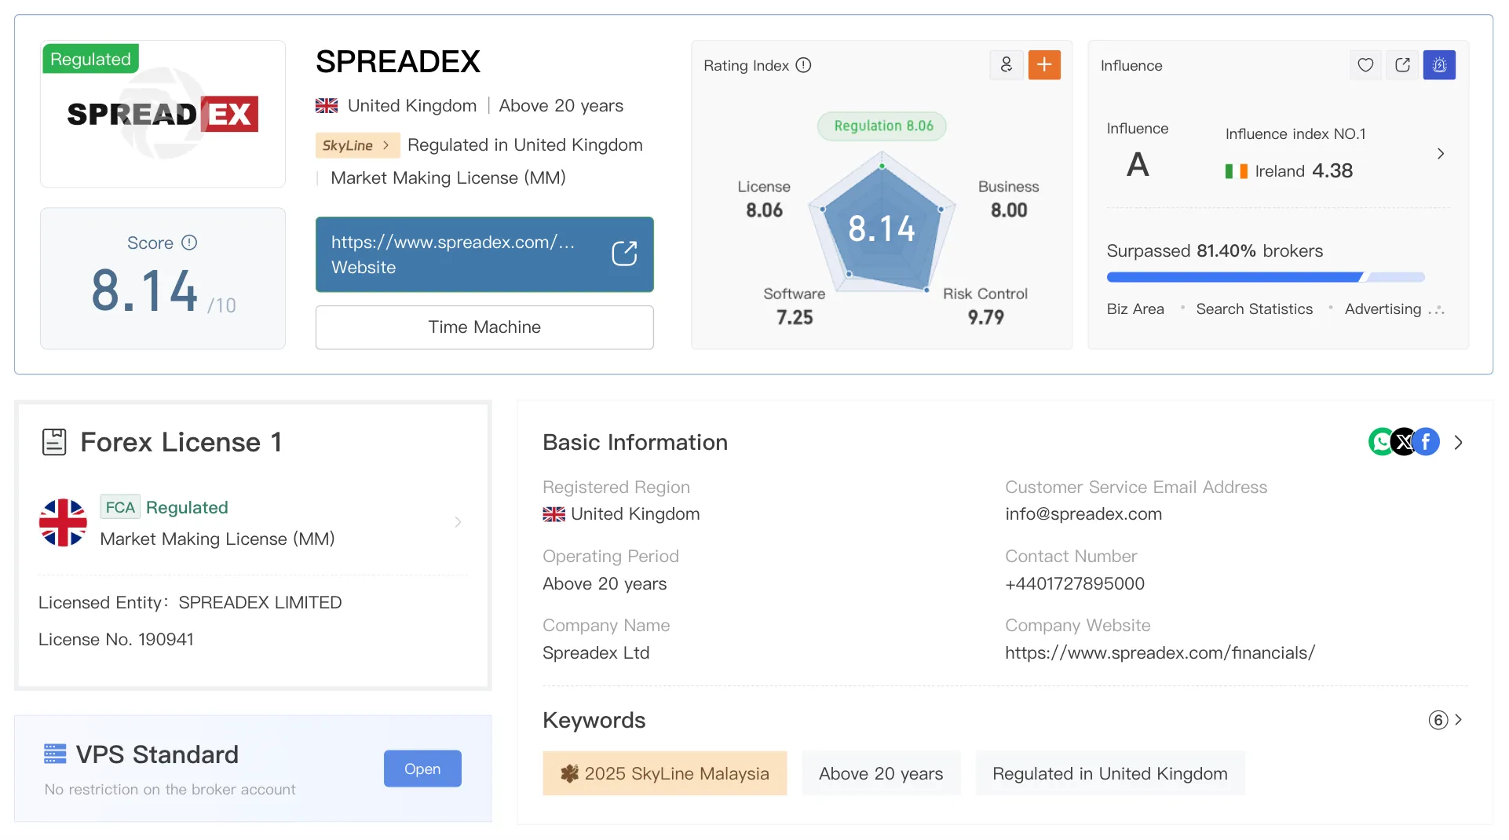Image resolution: width=1509 pixels, height=840 pixels.
Task: Open the VPS Standard button
Action: click(x=422, y=769)
